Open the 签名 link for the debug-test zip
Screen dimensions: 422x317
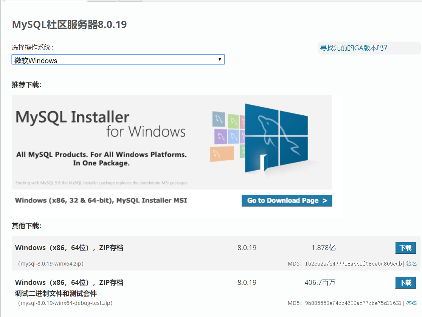coord(411,303)
